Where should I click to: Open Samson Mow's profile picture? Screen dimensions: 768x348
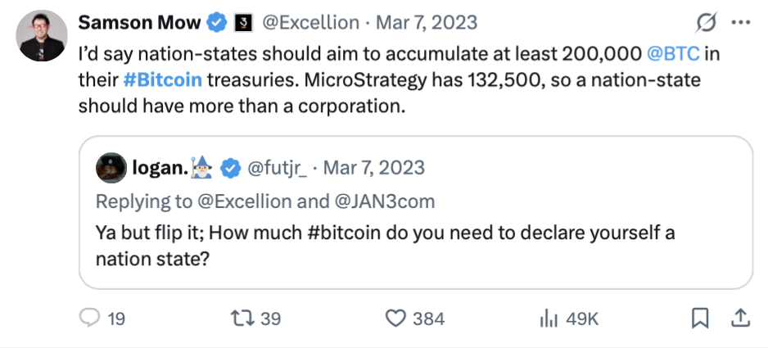point(41,36)
